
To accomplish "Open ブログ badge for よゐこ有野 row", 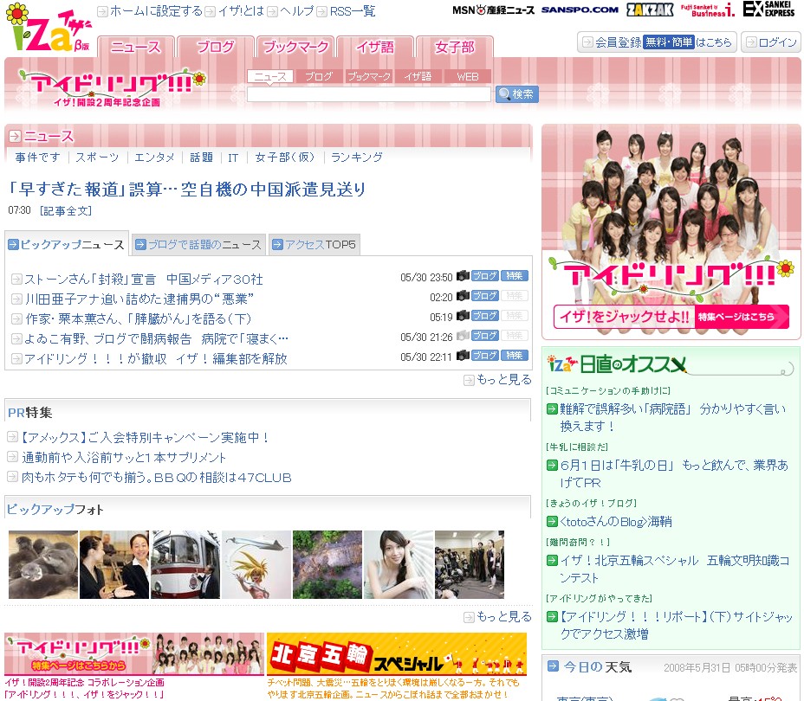I will coord(484,336).
